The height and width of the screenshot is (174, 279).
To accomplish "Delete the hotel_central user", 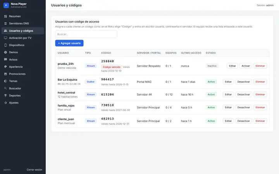I will click(x=260, y=94).
